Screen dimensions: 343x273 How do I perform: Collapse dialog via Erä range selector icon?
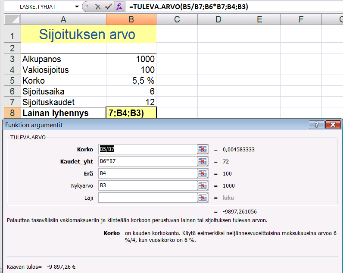pyautogui.click(x=203, y=173)
